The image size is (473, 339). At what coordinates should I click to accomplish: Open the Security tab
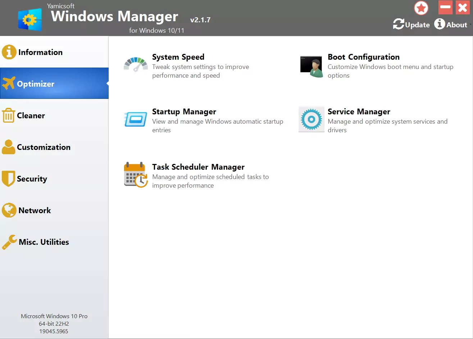click(x=54, y=179)
